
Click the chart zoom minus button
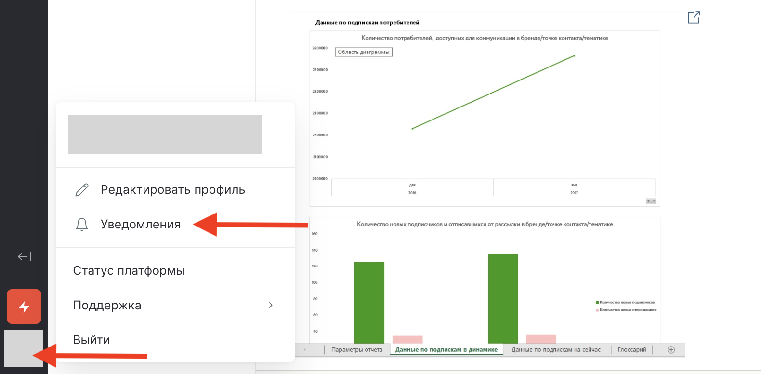point(654,201)
